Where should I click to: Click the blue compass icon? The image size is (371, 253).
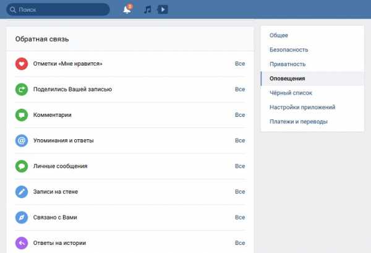(x=22, y=217)
